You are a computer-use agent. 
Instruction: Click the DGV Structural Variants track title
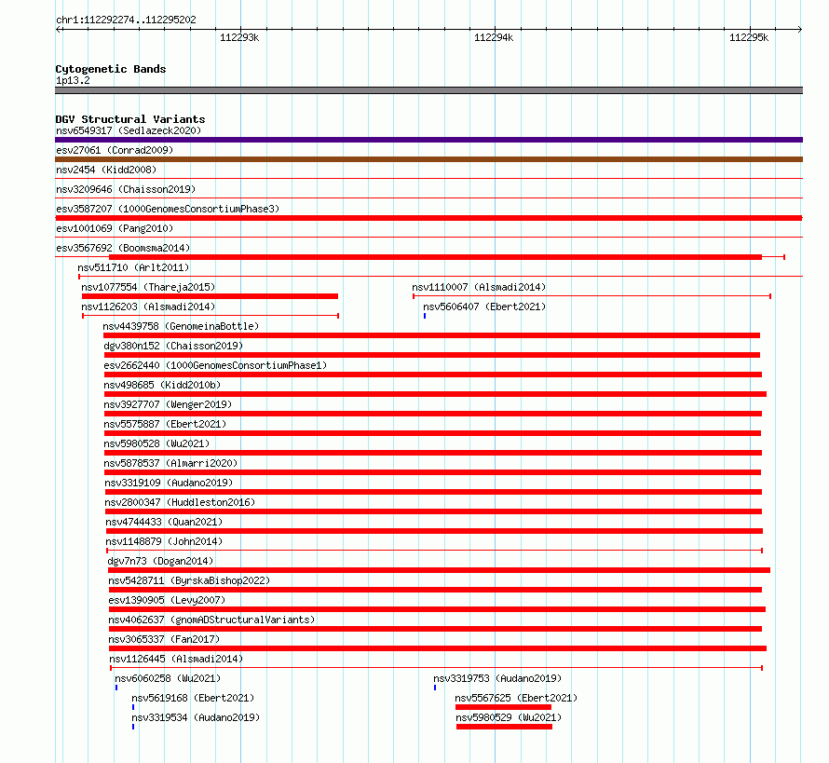point(130,119)
